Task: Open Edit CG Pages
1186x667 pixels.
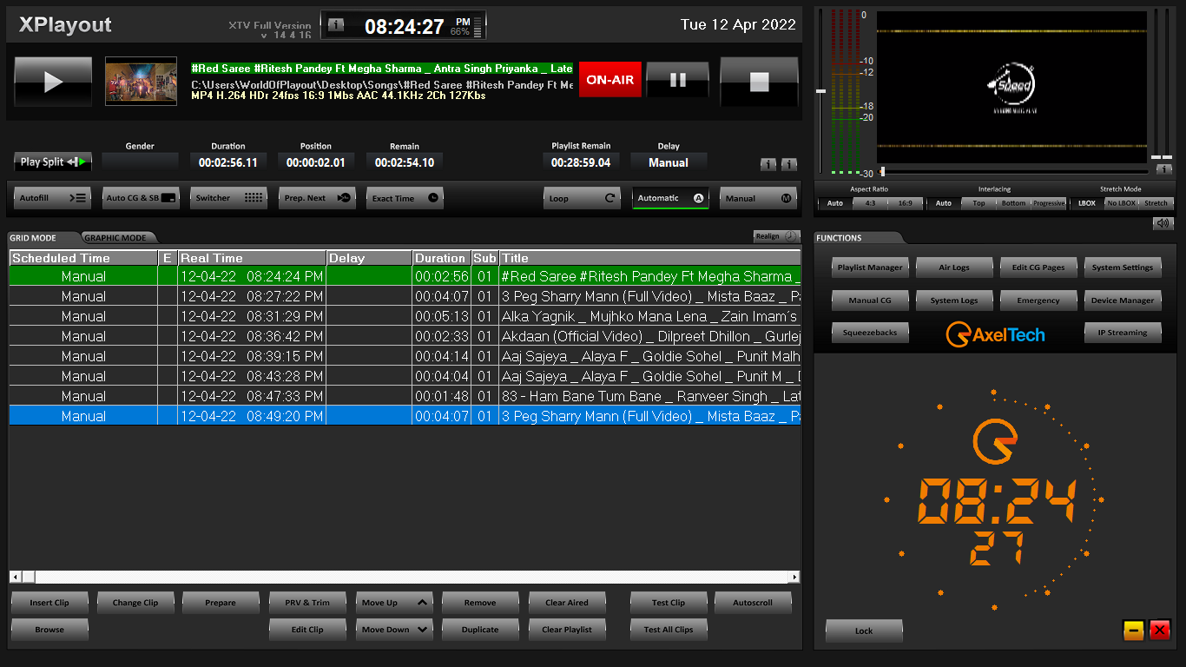Action: point(1038,267)
